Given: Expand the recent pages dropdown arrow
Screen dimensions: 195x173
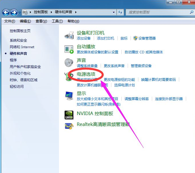Looking at the screenshot, I should pyautogui.click(x=20, y=13).
